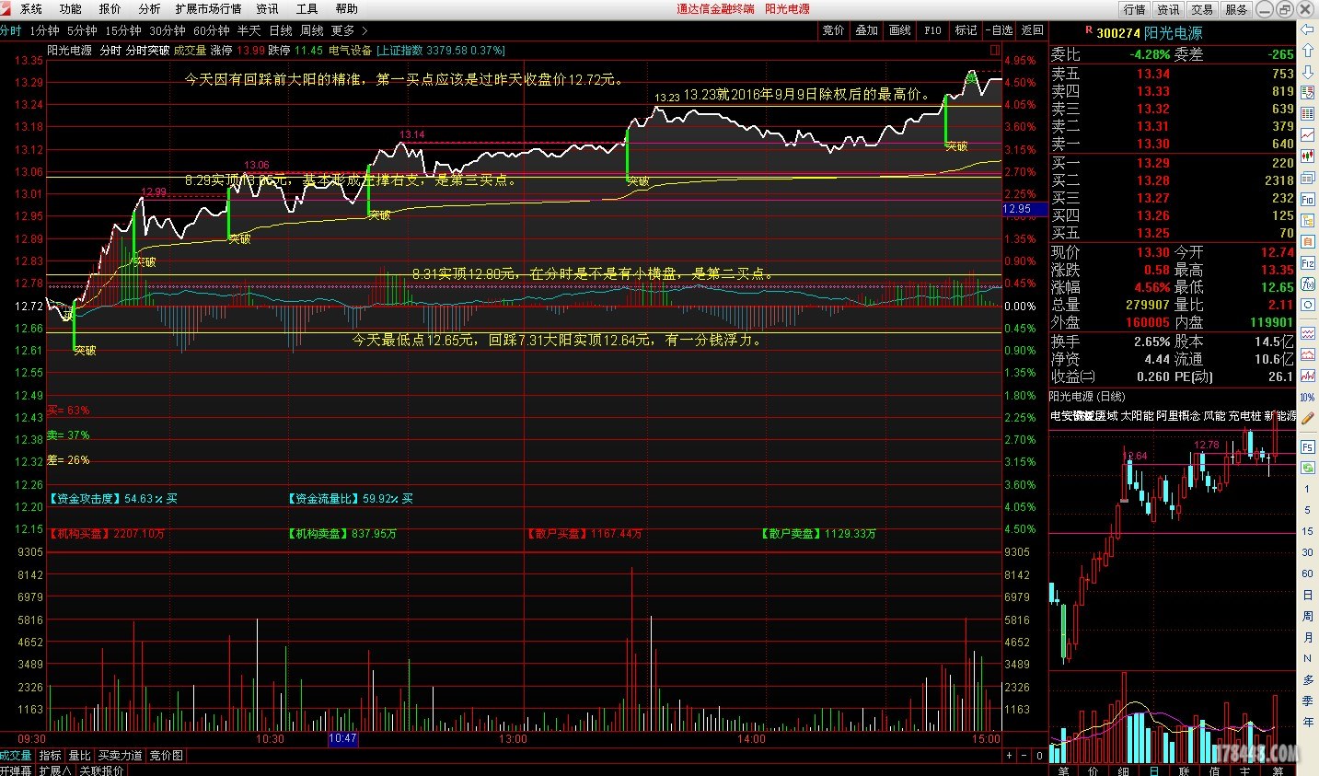The width and height of the screenshot is (1319, 776).
Task: Click 竞价 button in chart toolbar
Action: [833, 30]
